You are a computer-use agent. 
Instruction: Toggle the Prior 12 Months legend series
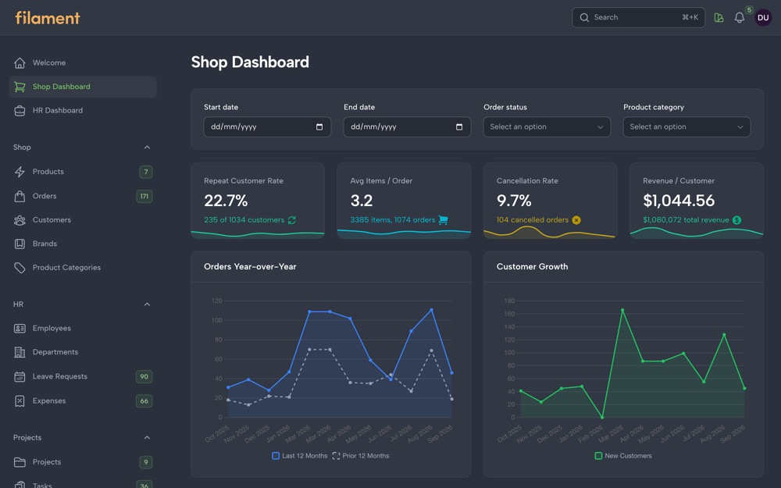pos(361,456)
